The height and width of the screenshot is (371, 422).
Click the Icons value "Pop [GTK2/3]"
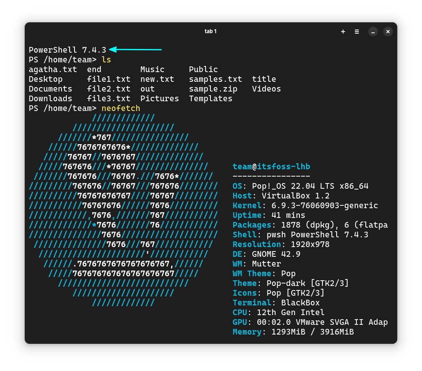click(x=295, y=293)
